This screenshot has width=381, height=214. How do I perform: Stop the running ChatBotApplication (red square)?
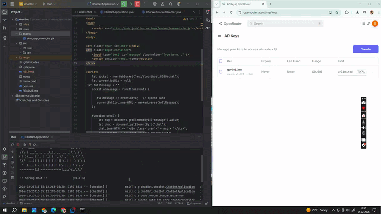click(x=138, y=4)
